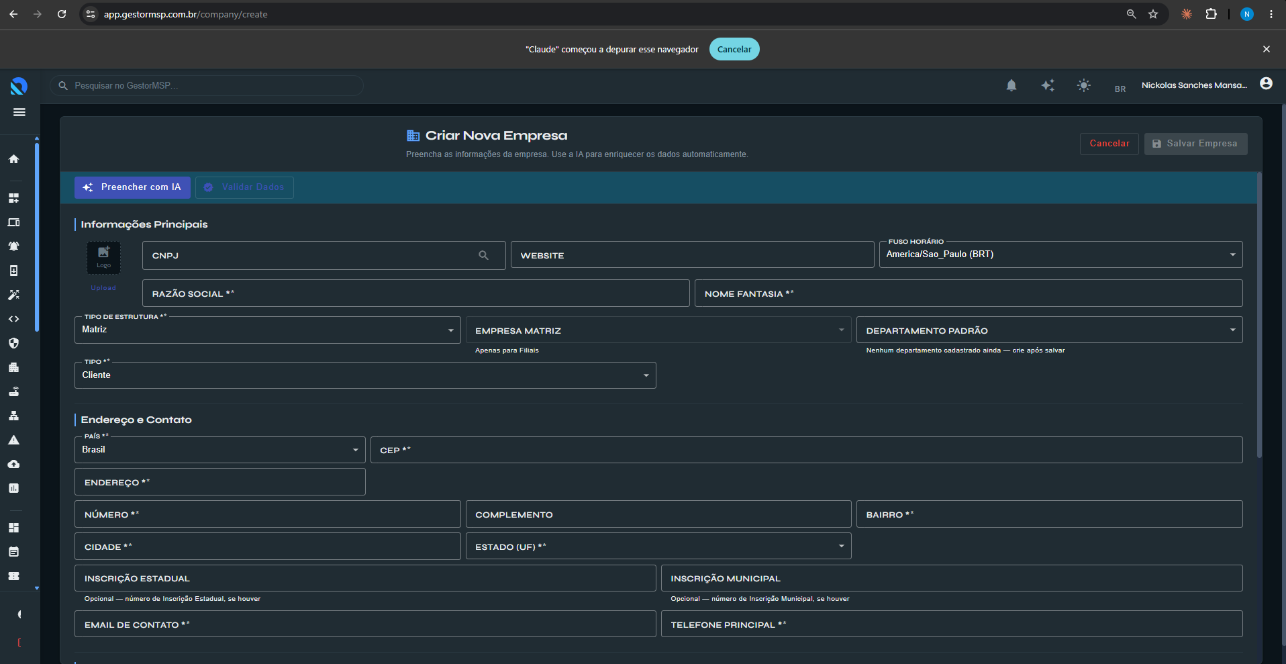This screenshot has height=664, width=1286.
Task: Open the BR language selector
Action: [1120, 89]
